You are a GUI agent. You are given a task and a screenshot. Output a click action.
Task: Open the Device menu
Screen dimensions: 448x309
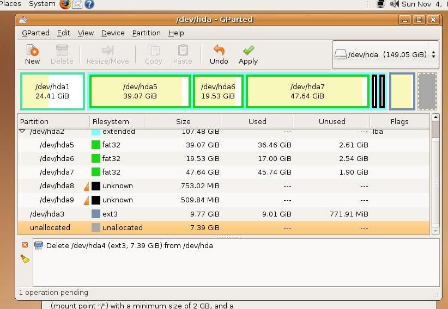pos(113,33)
